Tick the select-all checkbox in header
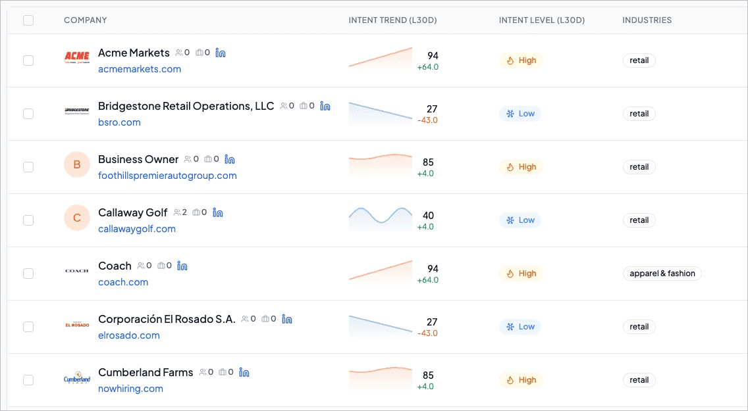The image size is (748, 411). [28, 20]
